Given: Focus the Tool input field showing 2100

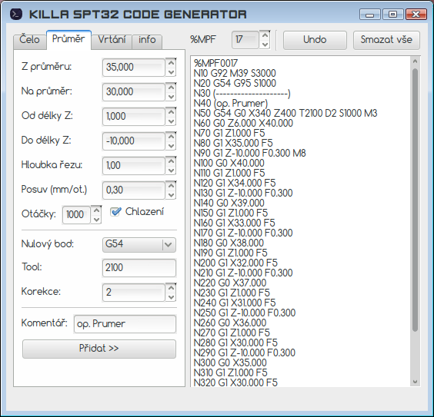Looking at the screenshot, I should [139, 267].
